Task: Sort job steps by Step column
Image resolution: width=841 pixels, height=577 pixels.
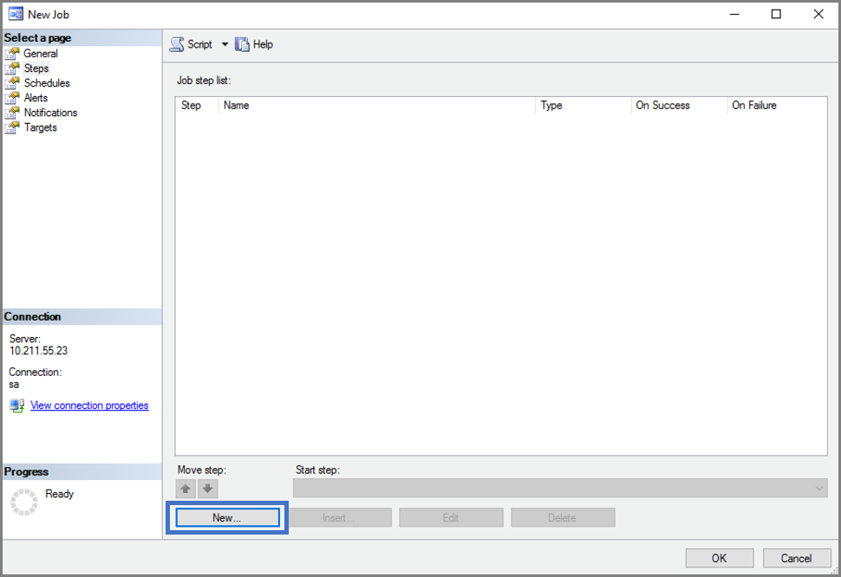Action: [x=197, y=106]
